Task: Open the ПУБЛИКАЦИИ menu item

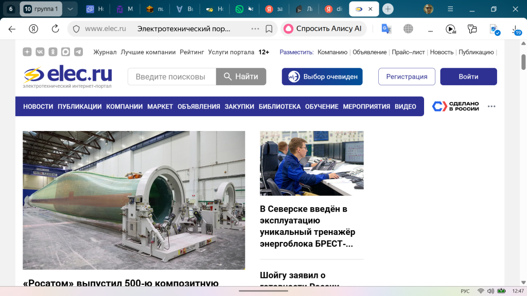Action: coord(80,107)
